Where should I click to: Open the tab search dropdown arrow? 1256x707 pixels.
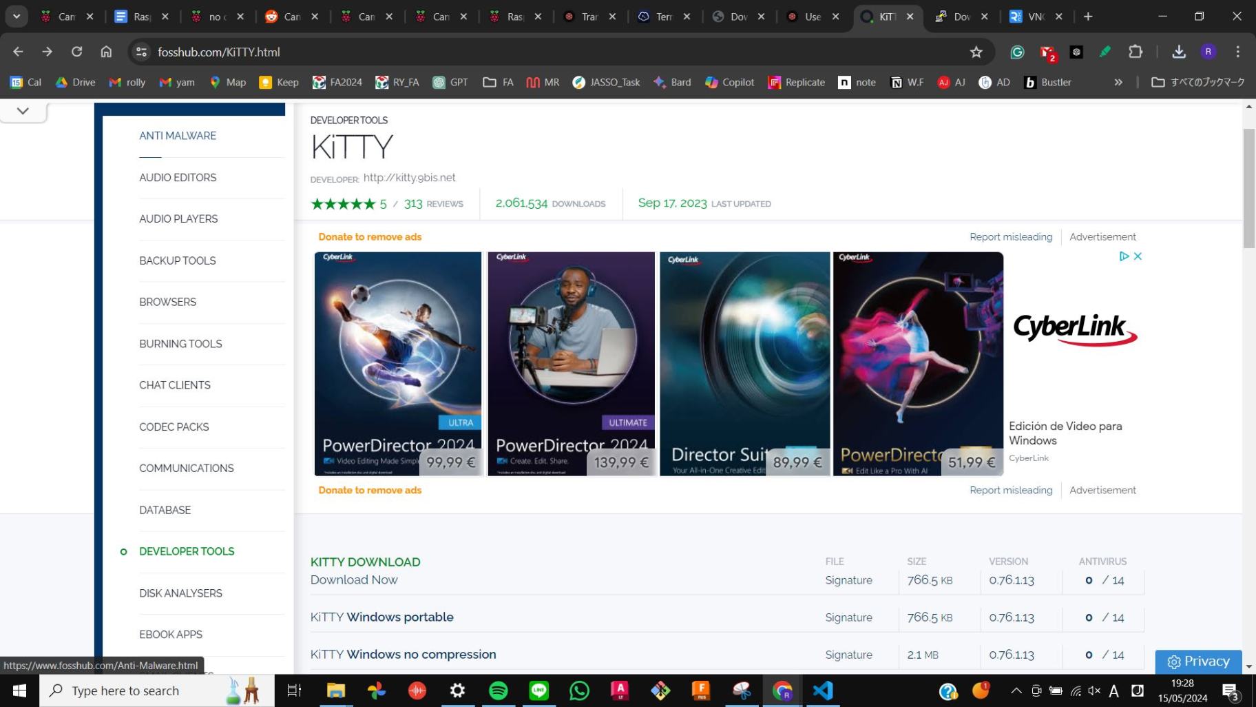pyautogui.click(x=17, y=17)
